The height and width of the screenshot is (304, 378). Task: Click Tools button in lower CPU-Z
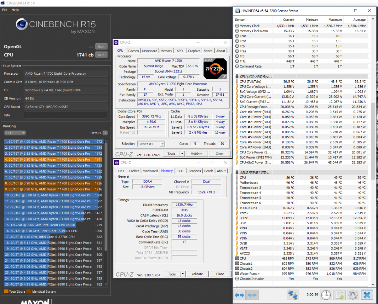pos(172,274)
